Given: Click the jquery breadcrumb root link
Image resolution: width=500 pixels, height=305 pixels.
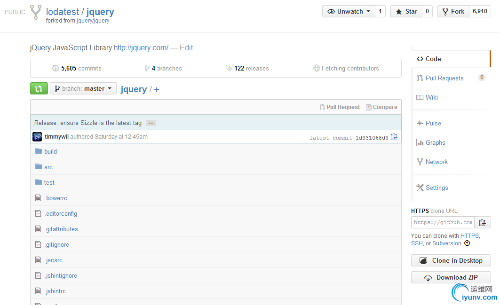Looking at the screenshot, I should coord(134,89).
